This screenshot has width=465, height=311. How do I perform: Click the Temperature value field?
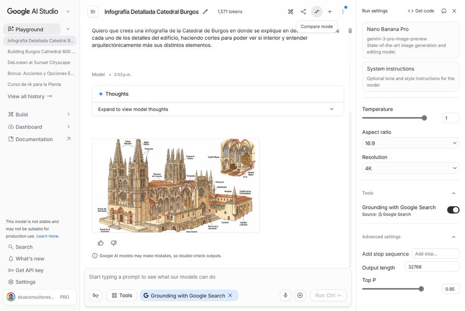[x=451, y=118]
